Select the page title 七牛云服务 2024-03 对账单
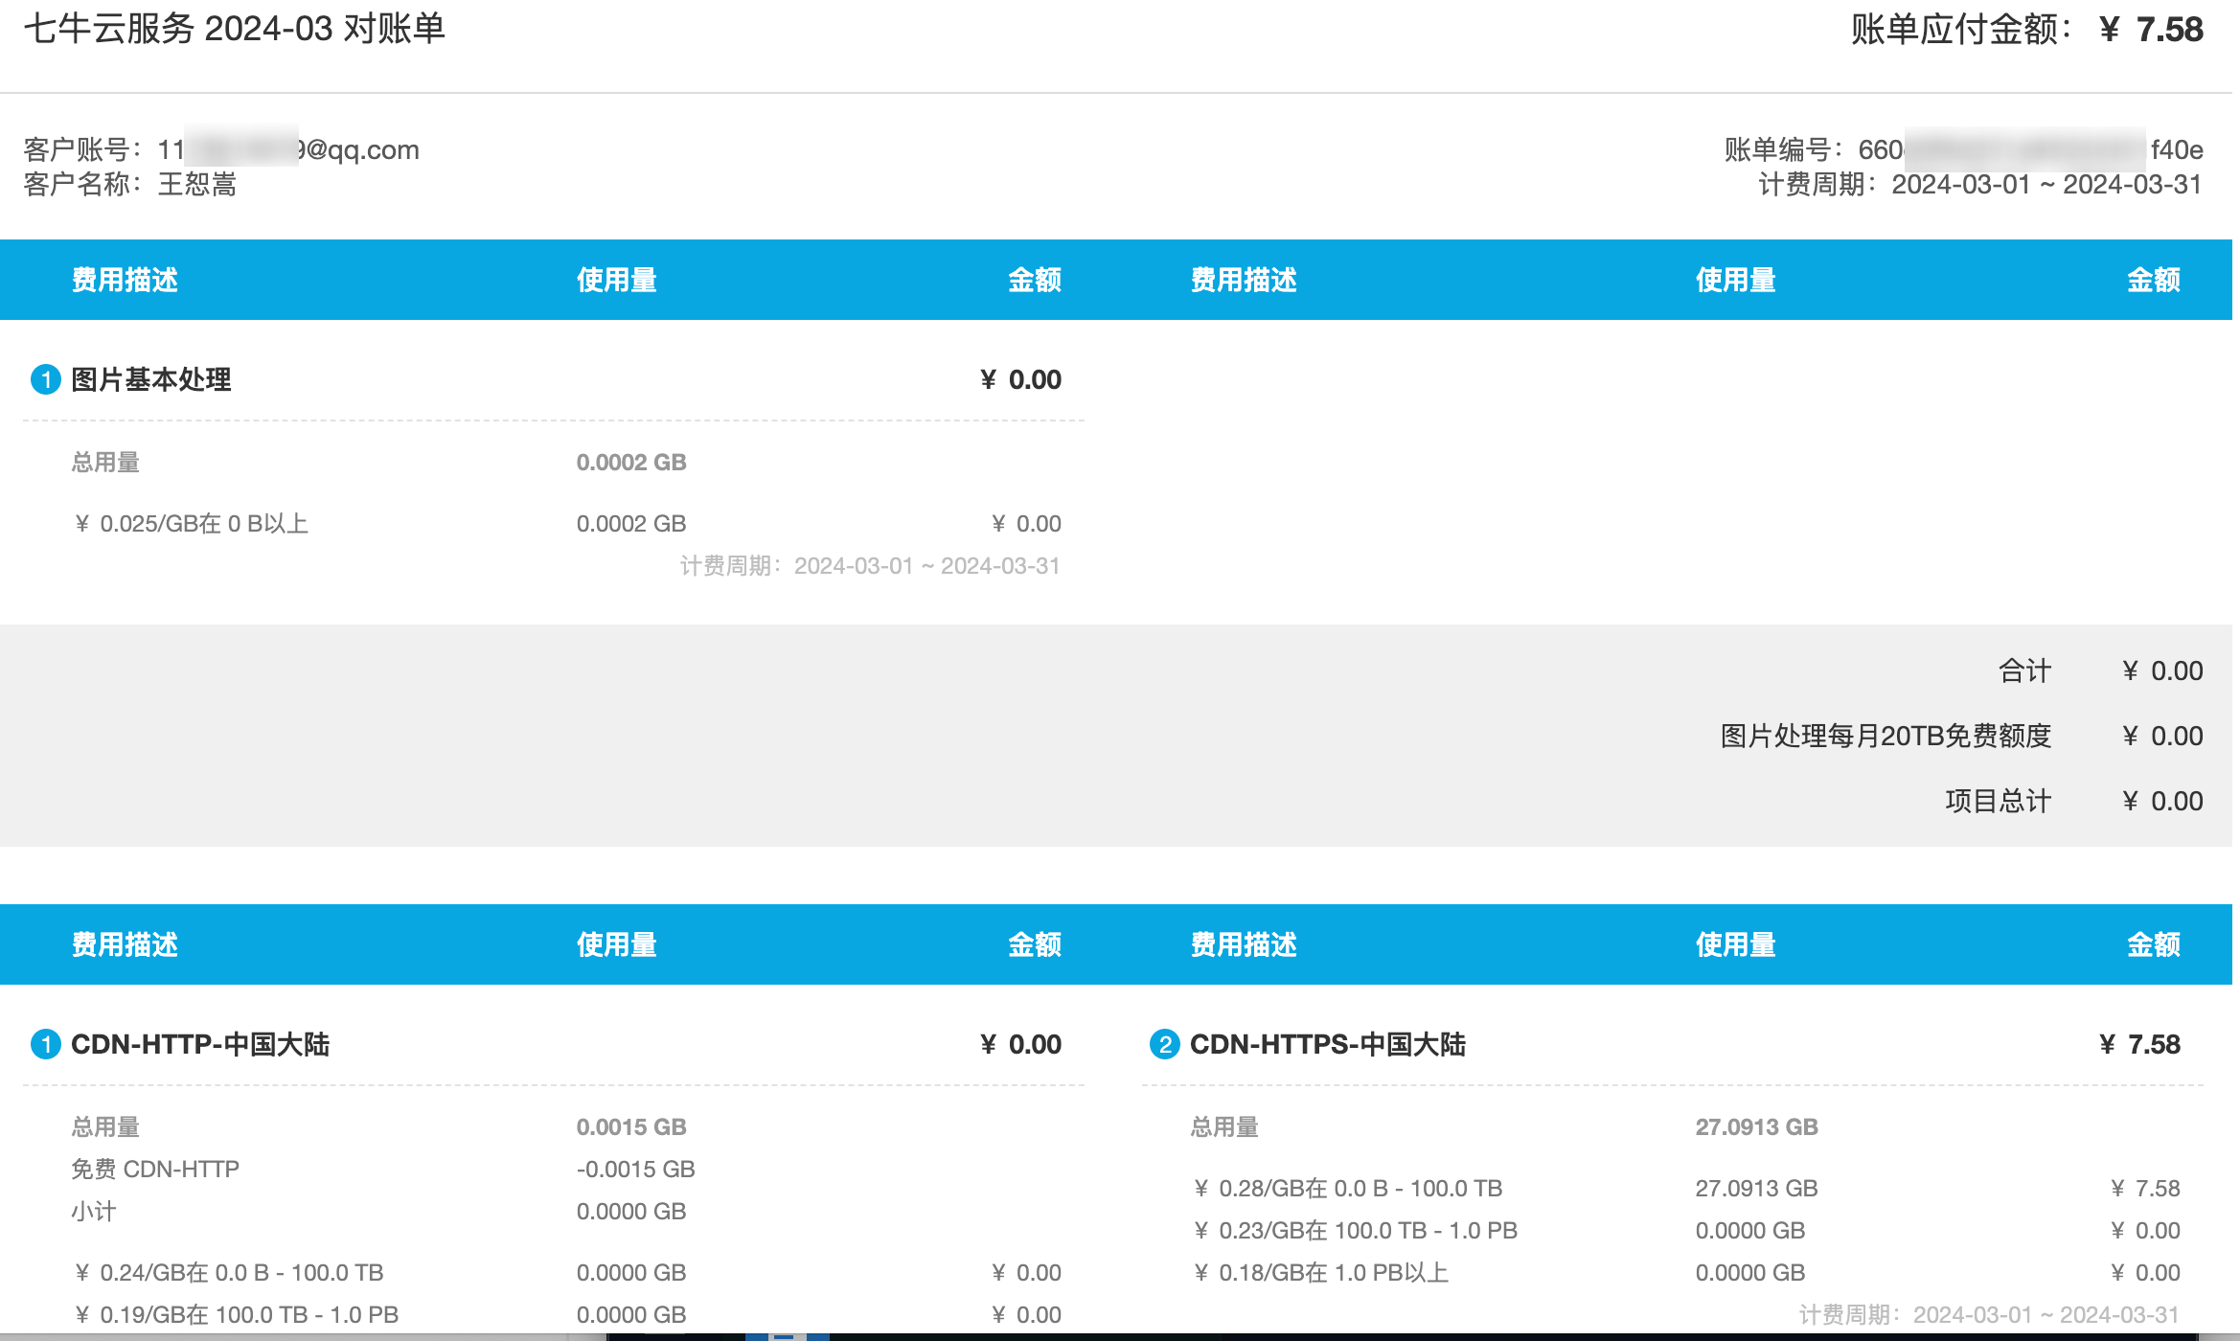 235,29
